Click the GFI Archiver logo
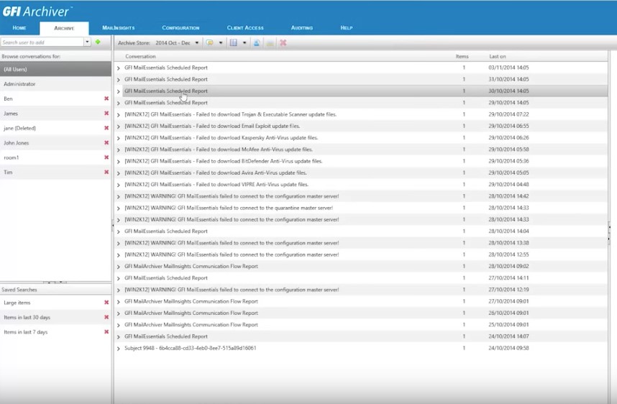 coord(37,11)
